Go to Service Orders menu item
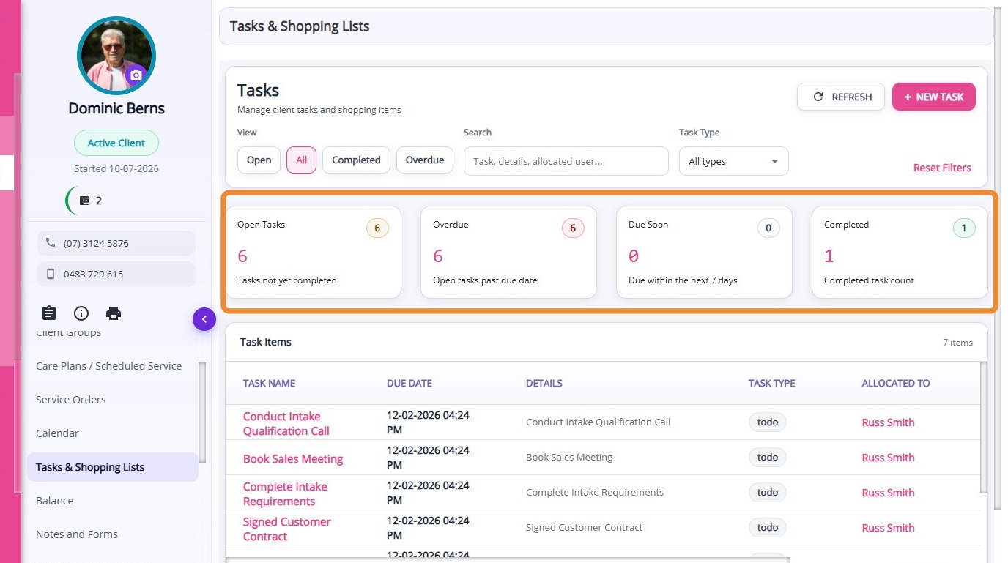The image size is (1008, 563). tap(71, 400)
